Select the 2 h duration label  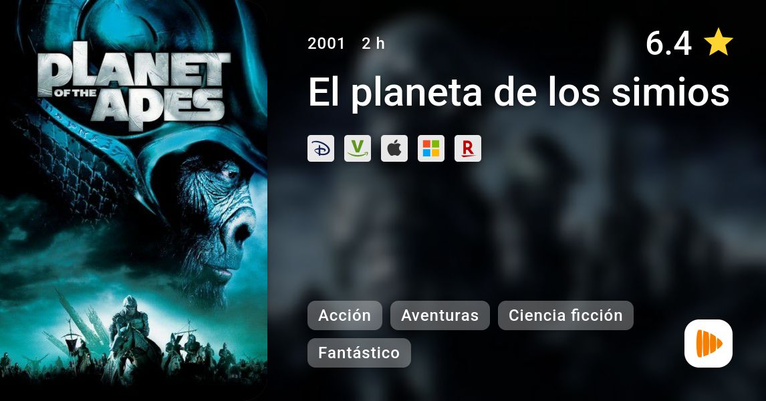coord(373,43)
